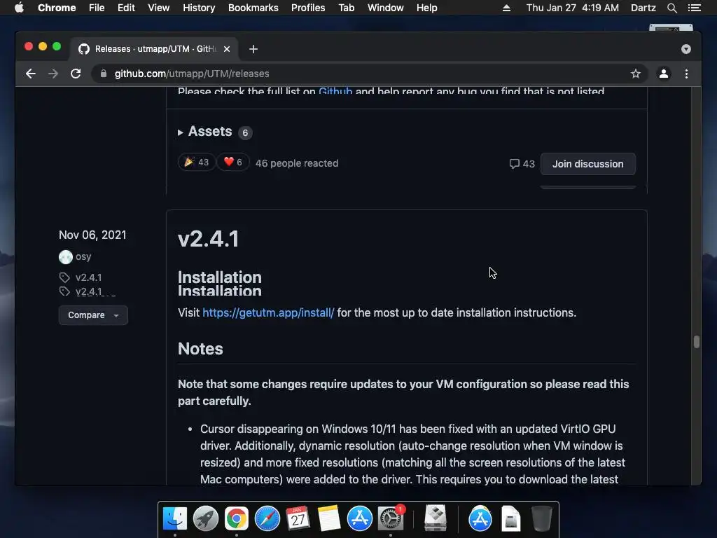Click the Dartz user name in menu bar
Image resolution: width=717 pixels, height=538 pixels.
coord(643,8)
